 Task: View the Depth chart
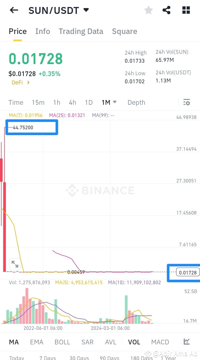(x=136, y=102)
